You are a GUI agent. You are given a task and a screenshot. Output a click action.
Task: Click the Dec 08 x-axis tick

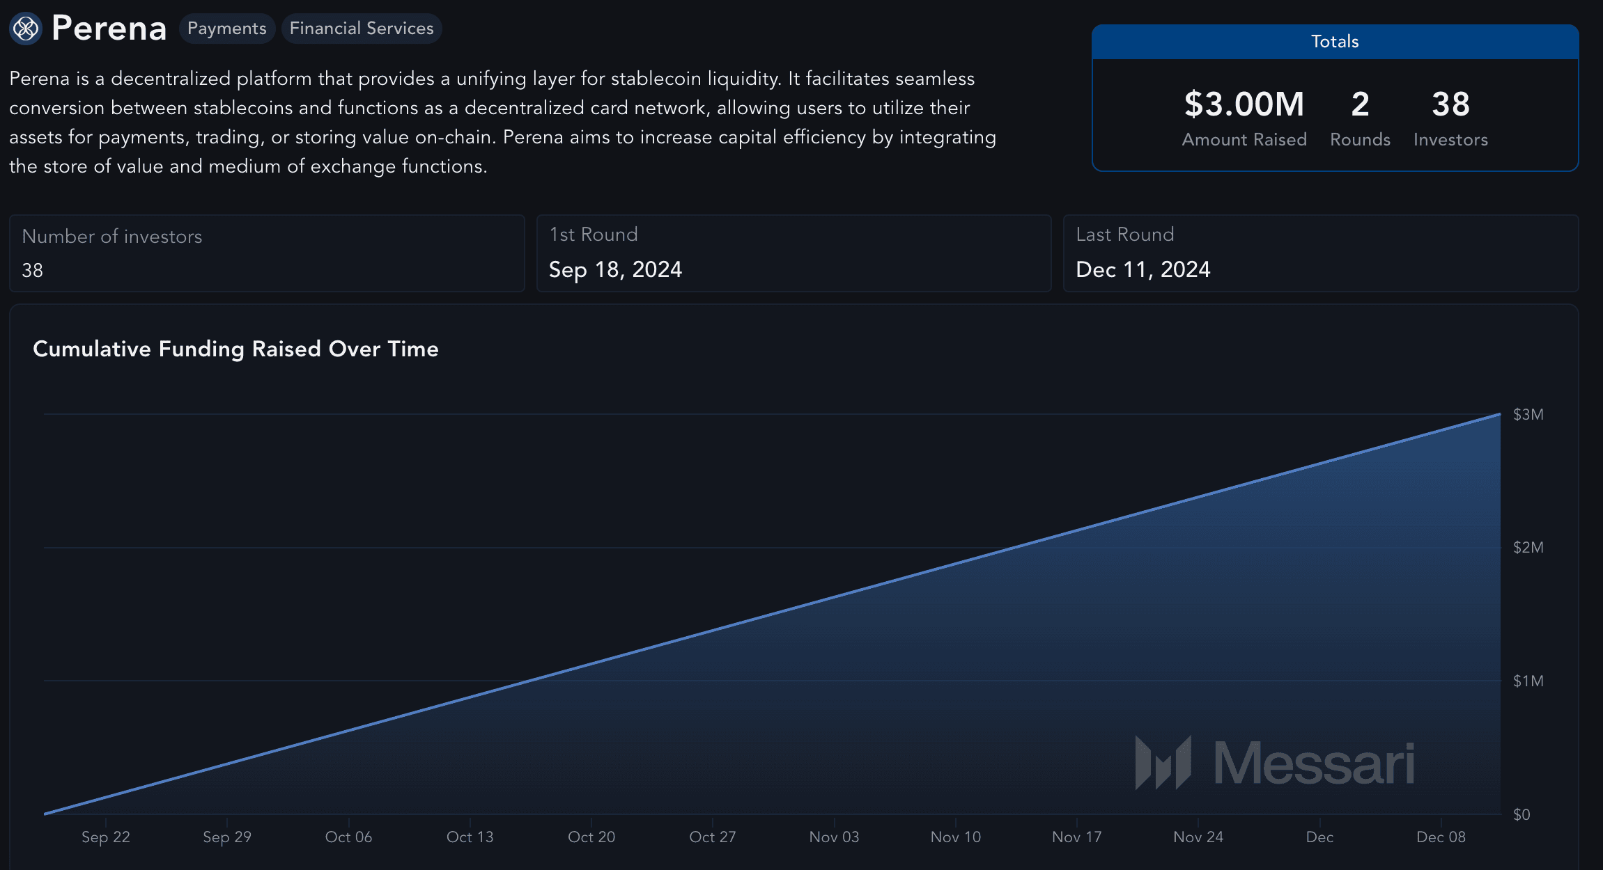[x=1441, y=837]
